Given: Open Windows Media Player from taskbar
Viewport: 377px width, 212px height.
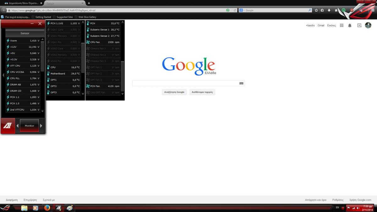Looking at the screenshot, I should point(36,208).
